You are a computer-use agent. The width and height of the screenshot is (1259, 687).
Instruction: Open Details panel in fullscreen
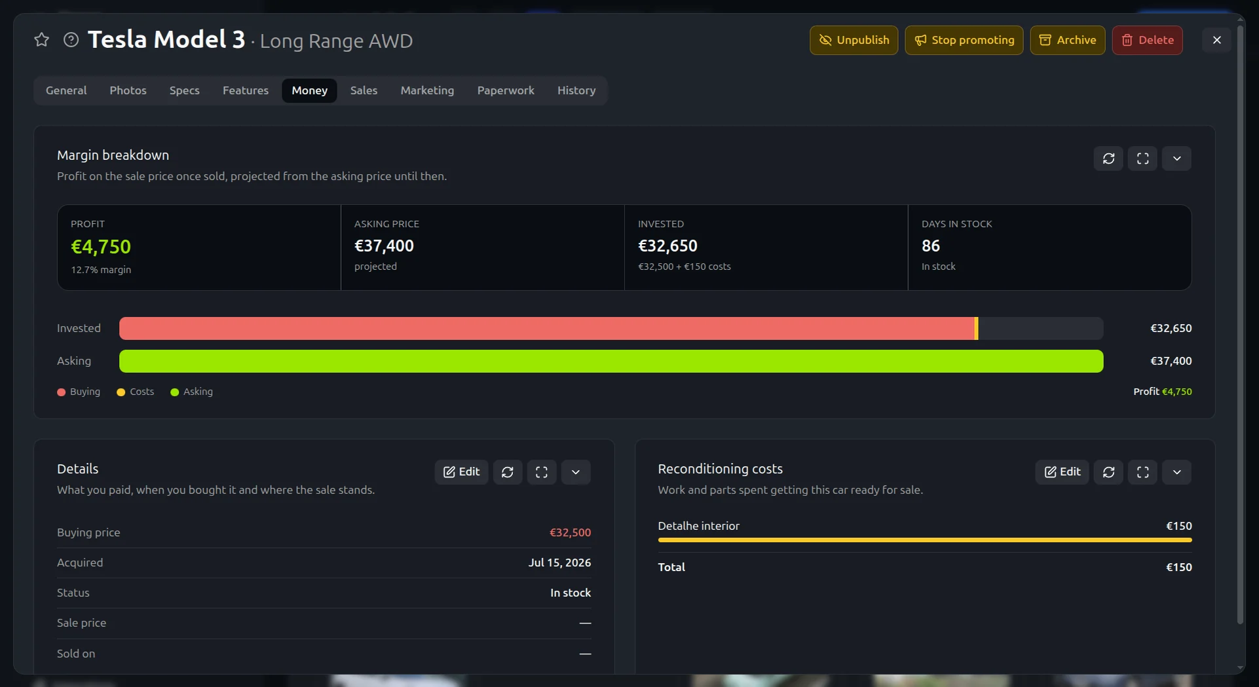542,472
